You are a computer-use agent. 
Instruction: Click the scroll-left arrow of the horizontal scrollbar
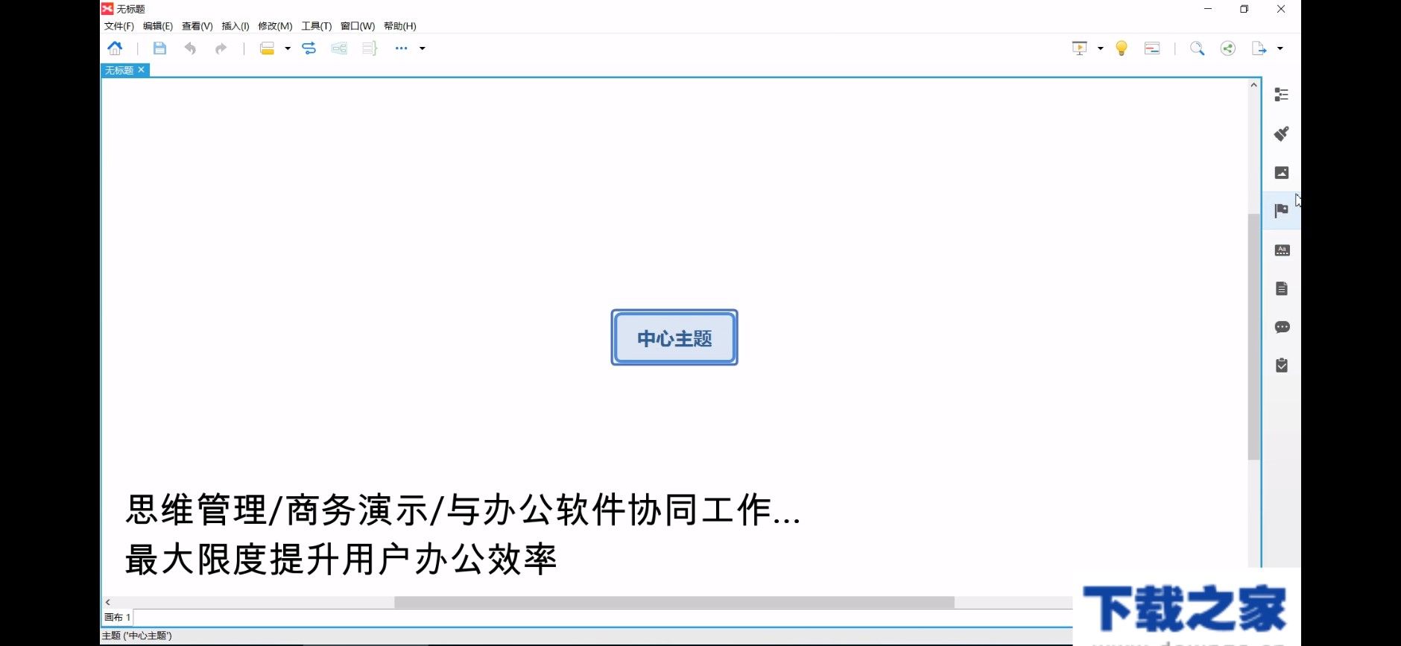[x=108, y=602]
